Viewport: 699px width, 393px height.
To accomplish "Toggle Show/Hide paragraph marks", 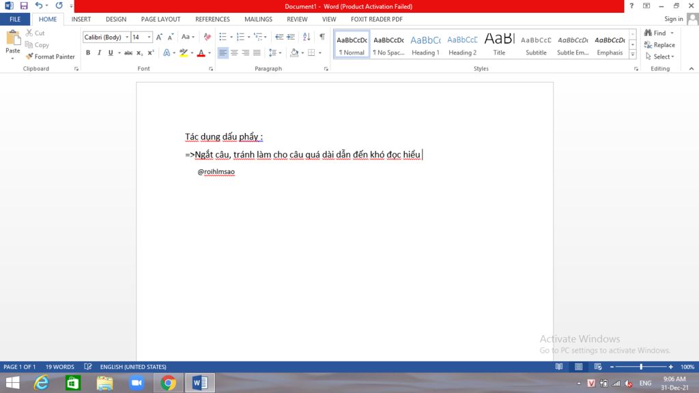I will click(x=322, y=37).
